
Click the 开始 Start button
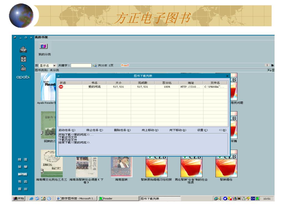tap(19, 199)
